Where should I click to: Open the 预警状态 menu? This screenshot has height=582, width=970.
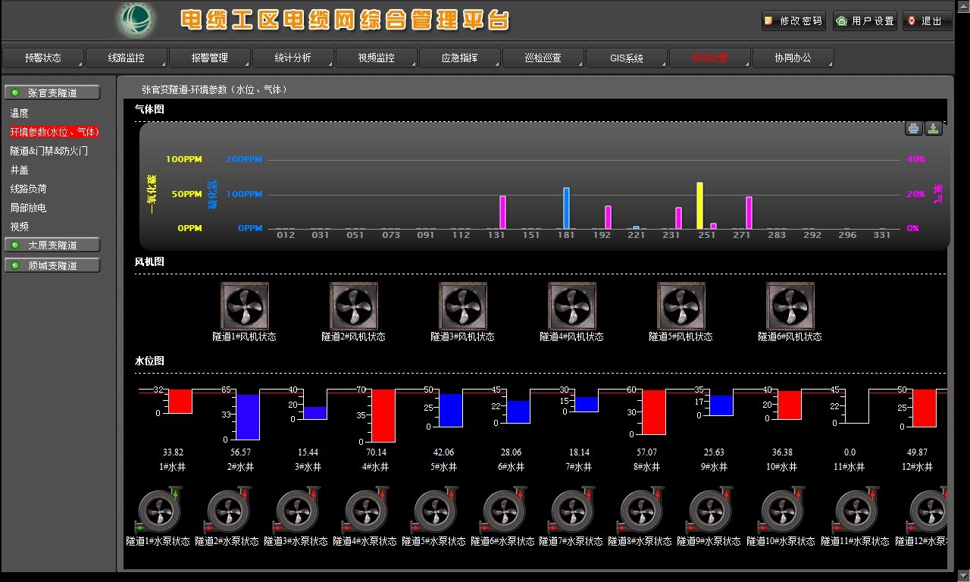click(x=43, y=58)
